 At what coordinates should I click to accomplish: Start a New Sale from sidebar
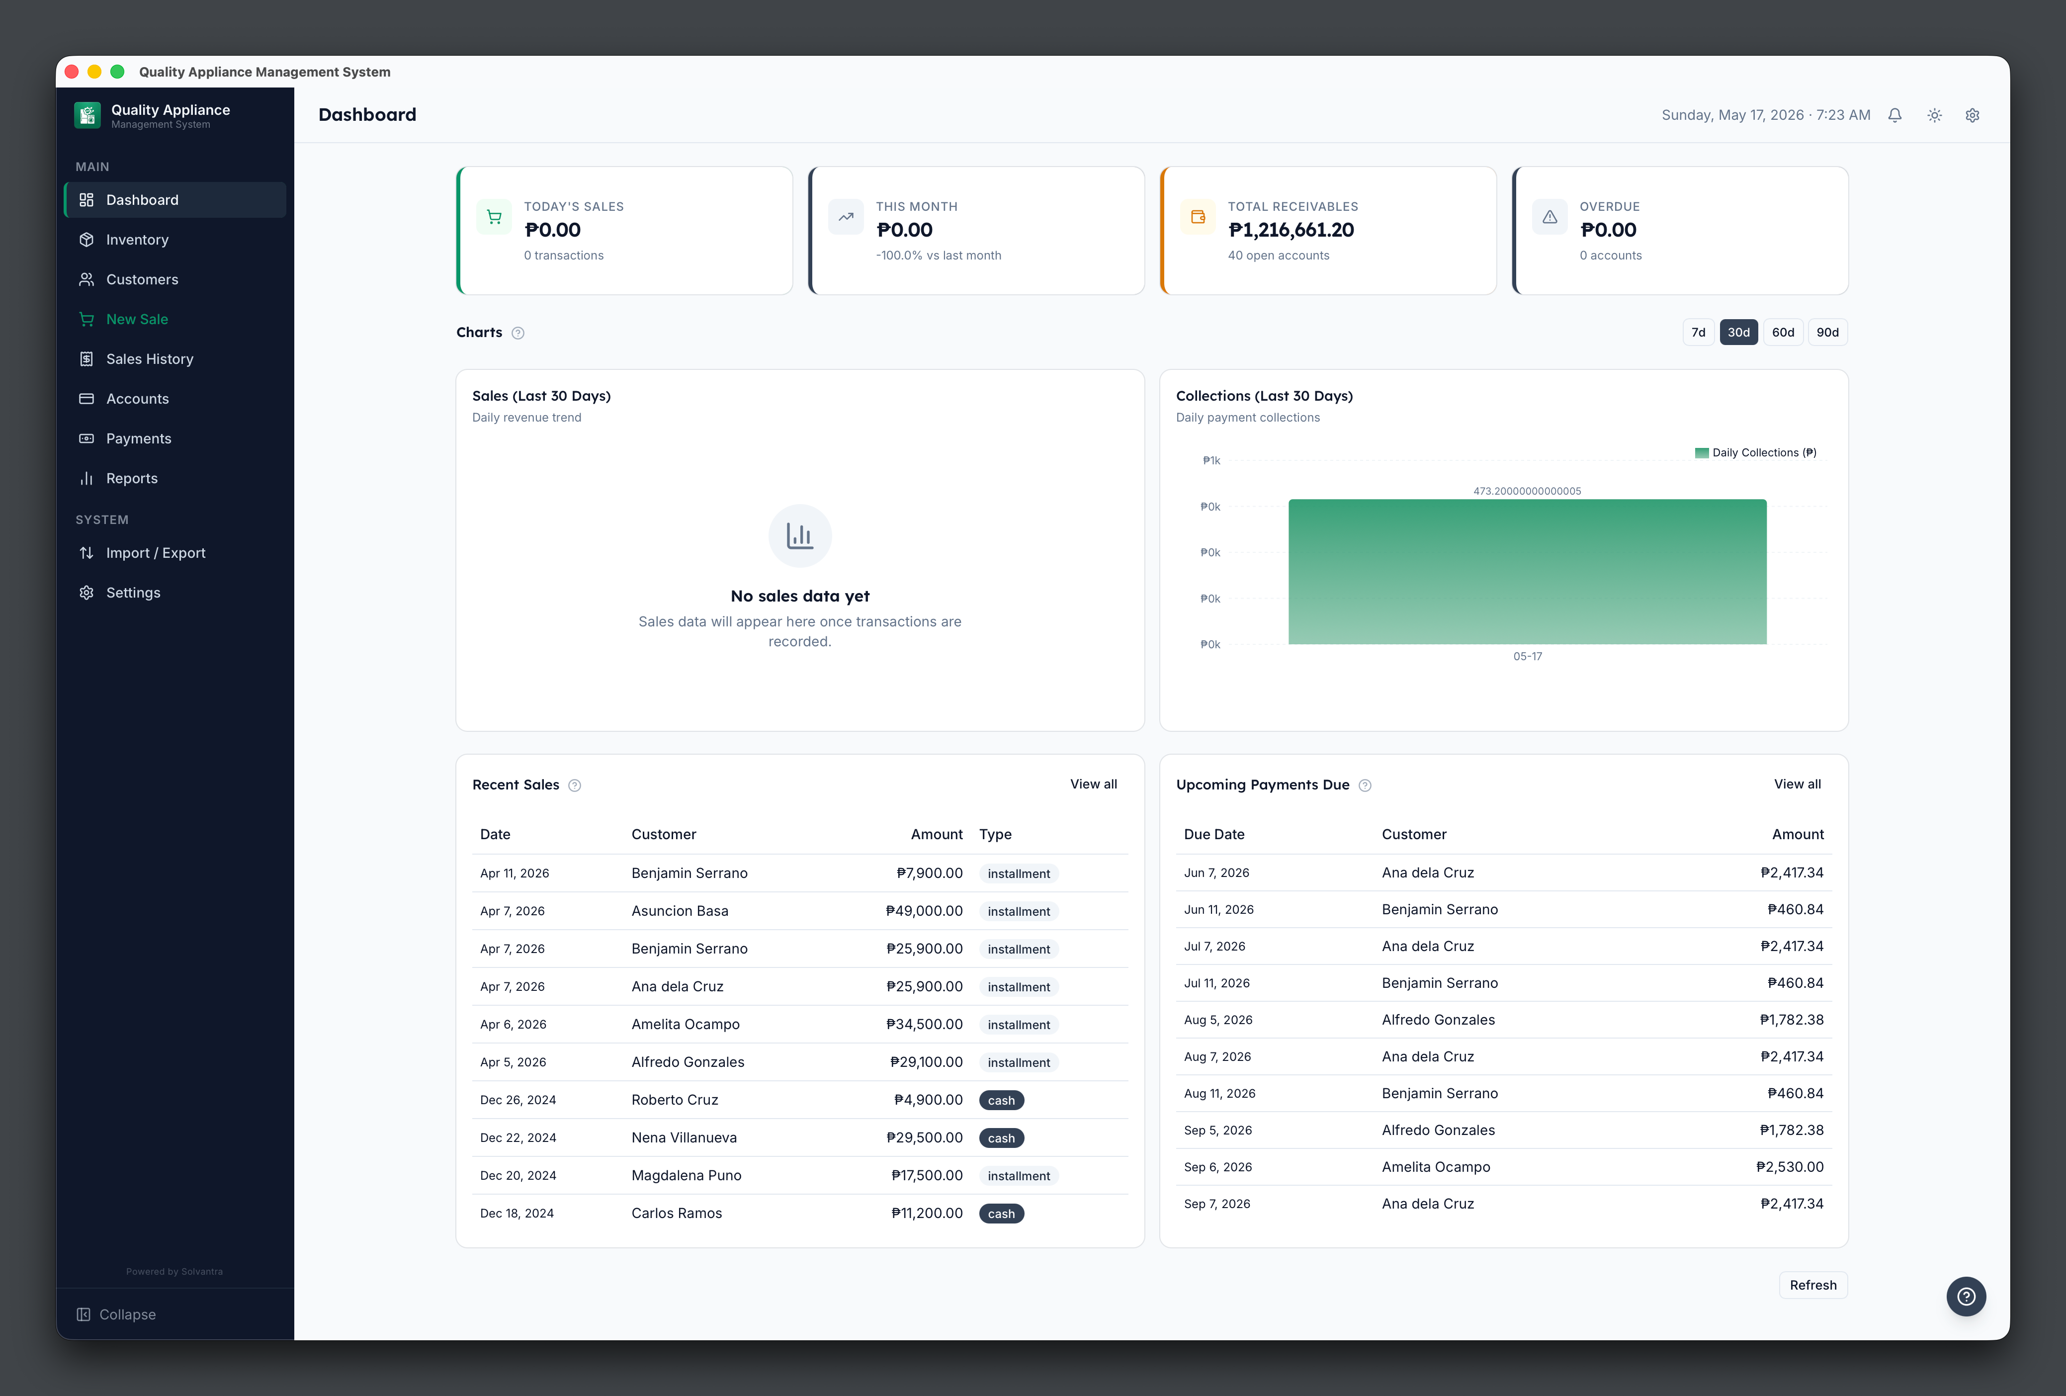[x=175, y=319]
